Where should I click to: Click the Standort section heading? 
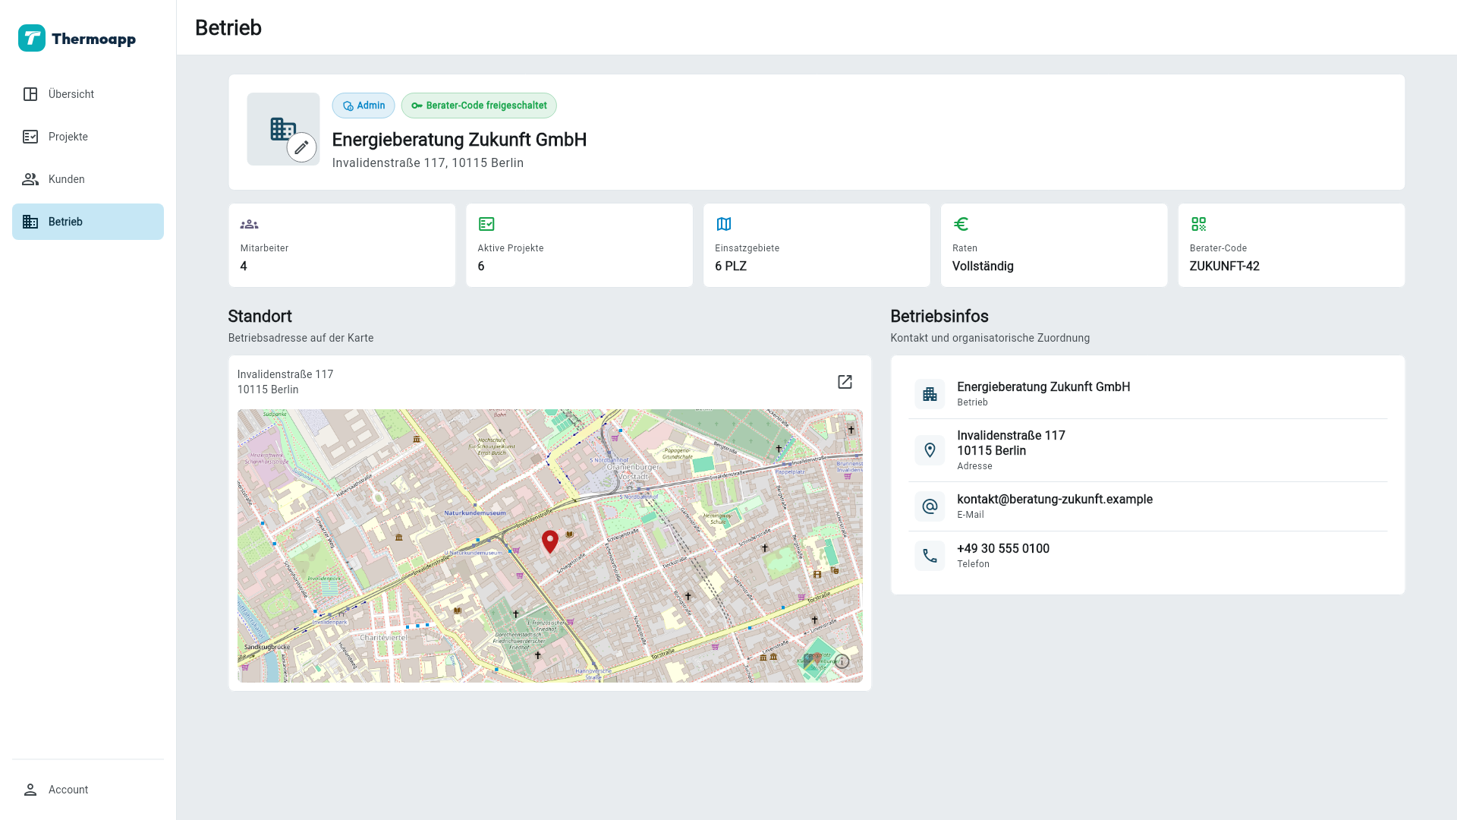click(260, 317)
